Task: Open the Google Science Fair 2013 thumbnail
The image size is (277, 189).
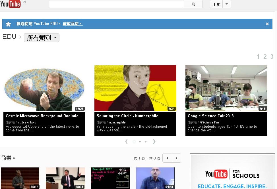Action: pyautogui.click(x=226, y=88)
